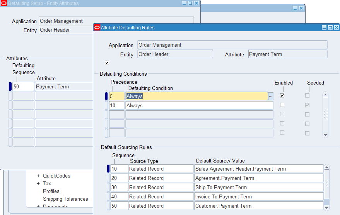The width and height of the screenshot is (340, 215).
Task: Click the Precedence field containing 10
Action: pyautogui.click(x=117, y=105)
